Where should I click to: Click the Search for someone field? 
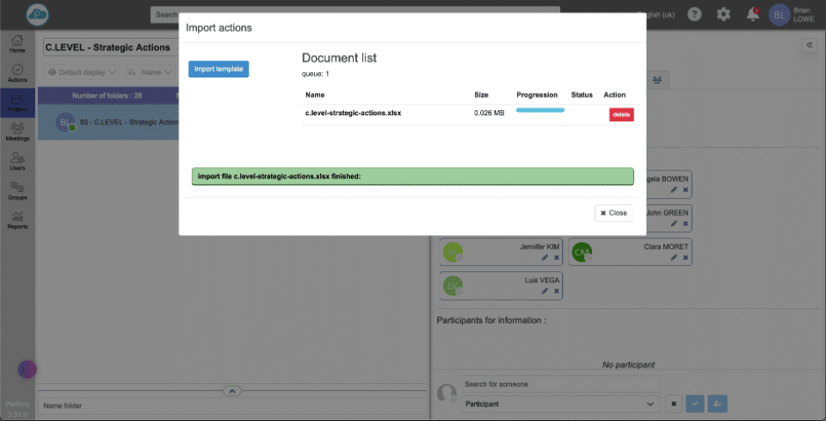coord(560,384)
